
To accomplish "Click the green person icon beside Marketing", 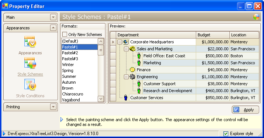I will [139, 63].
